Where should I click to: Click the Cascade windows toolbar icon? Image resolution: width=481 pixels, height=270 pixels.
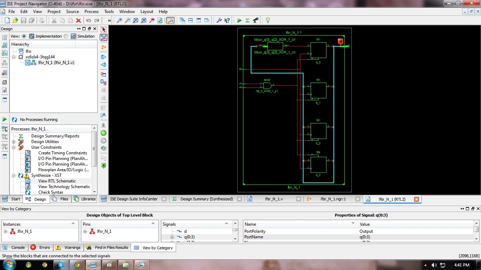click(x=182, y=20)
